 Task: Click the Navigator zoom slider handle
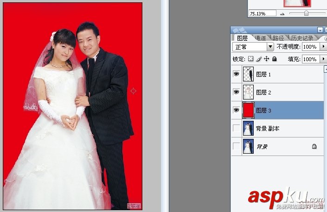tap(306, 13)
